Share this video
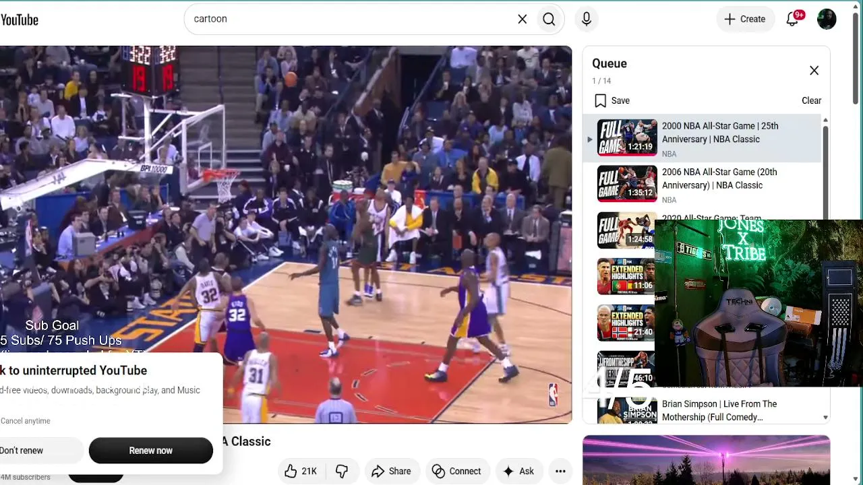 pos(391,472)
